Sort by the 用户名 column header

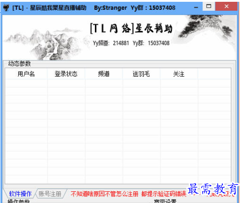point(26,74)
